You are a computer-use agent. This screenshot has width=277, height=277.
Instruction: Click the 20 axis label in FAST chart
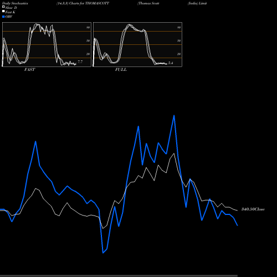(88, 54)
